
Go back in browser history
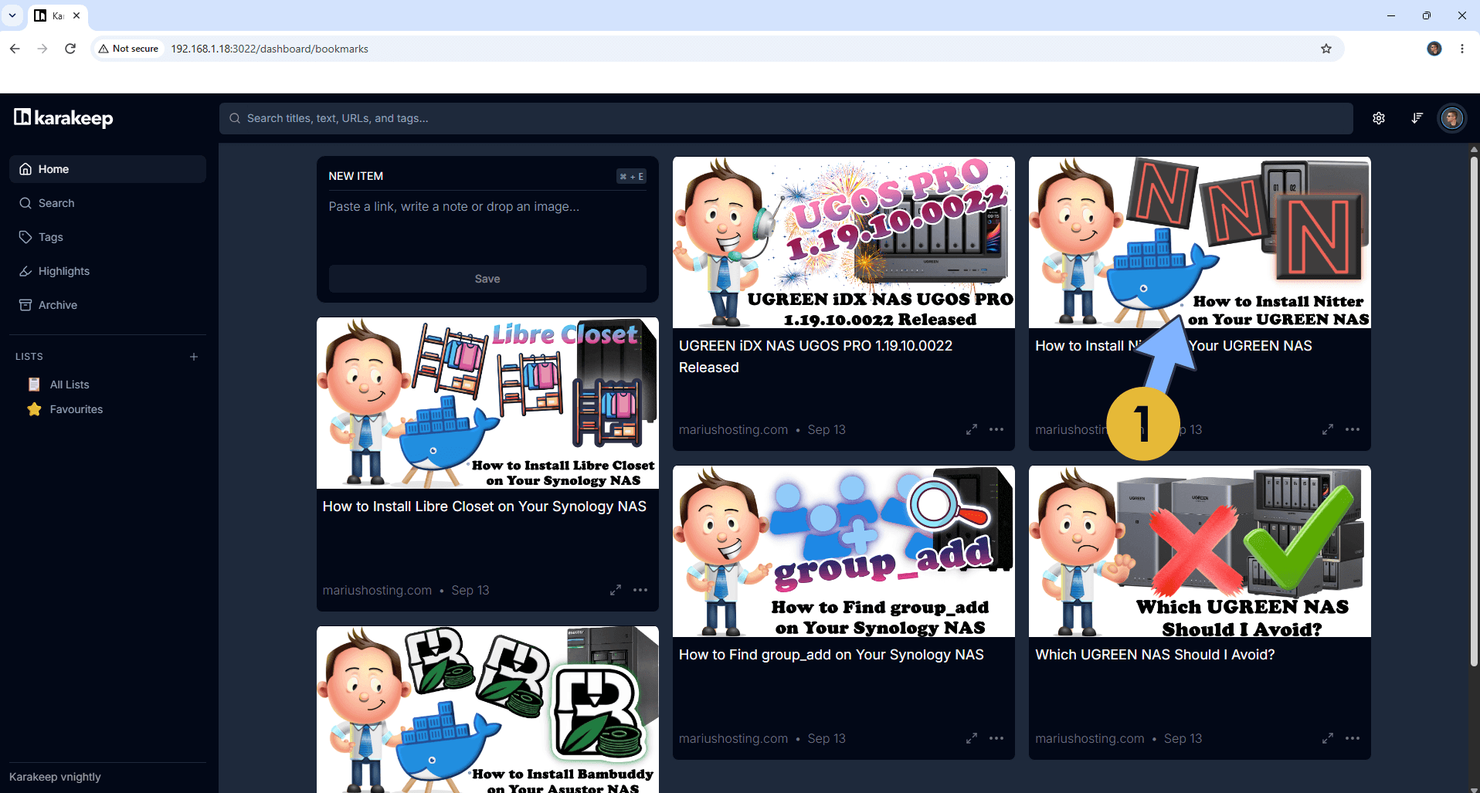click(15, 49)
